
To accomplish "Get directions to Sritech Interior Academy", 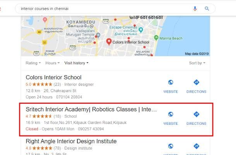I will [196, 114].
